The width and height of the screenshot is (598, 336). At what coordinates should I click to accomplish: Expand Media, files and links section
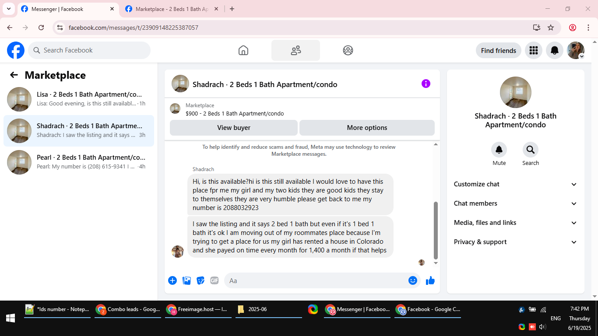(x=516, y=223)
